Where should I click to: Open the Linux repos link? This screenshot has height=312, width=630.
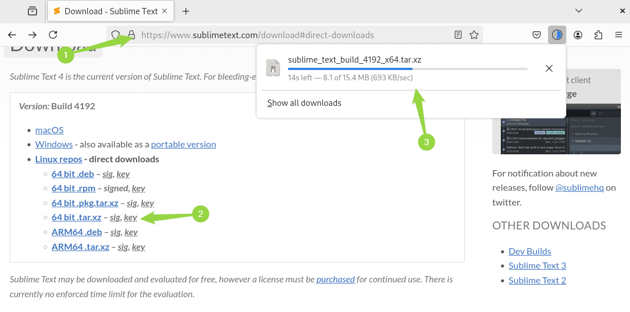coord(59,159)
